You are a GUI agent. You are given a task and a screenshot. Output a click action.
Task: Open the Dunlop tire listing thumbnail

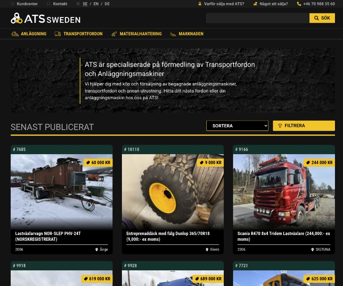[x=173, y=191]
